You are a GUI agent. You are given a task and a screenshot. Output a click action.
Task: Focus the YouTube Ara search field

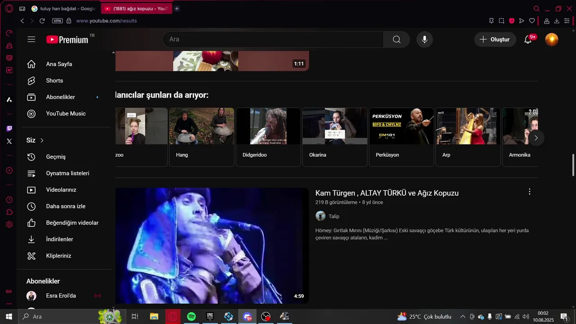tap(273, 40)
